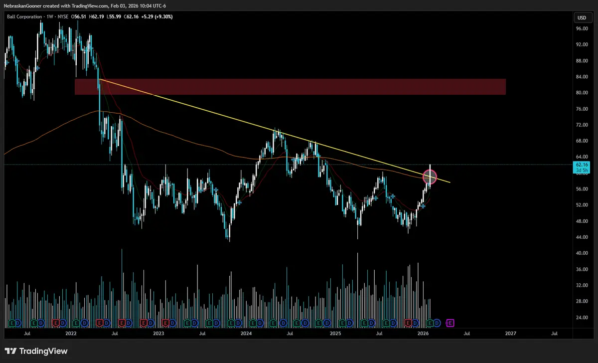Select the pink circle breakout marker
This screenshot has width=598, height=363.
(x=430, y=176)
